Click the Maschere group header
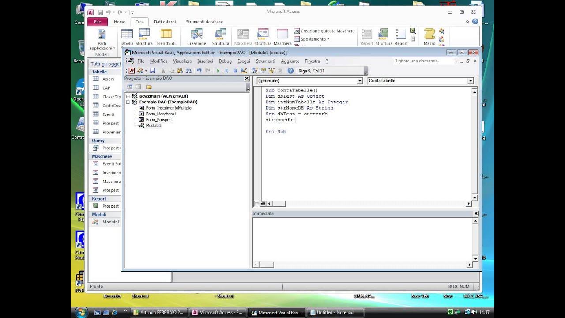Screen dimensions: 565x318 (105, 156)
